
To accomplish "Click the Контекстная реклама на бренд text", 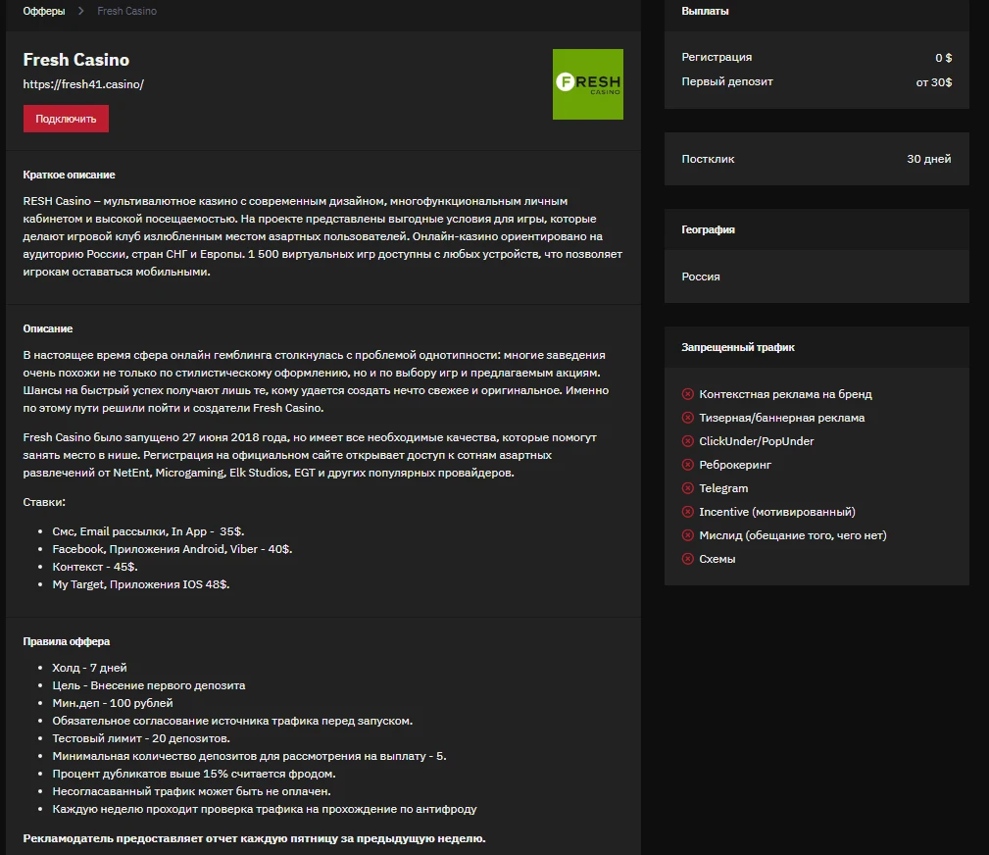I will pyautogui.click(x=785, y=394).
